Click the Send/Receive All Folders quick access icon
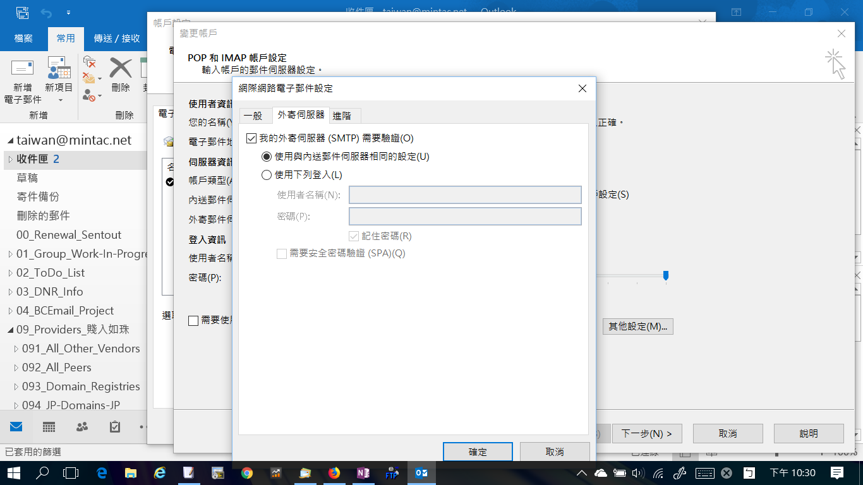The height and width of the screenshot is (485, 863). 21,12
